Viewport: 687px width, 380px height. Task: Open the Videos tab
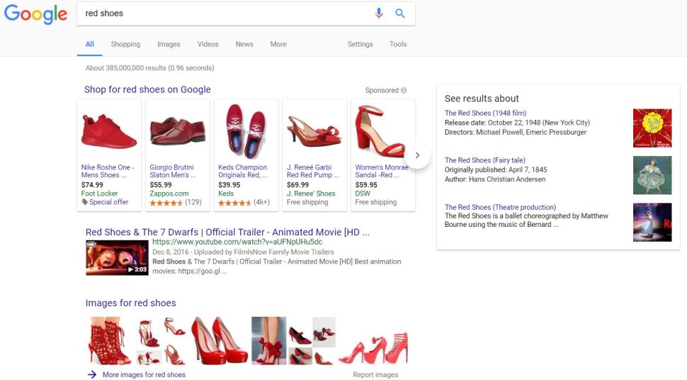pos(208,45)
